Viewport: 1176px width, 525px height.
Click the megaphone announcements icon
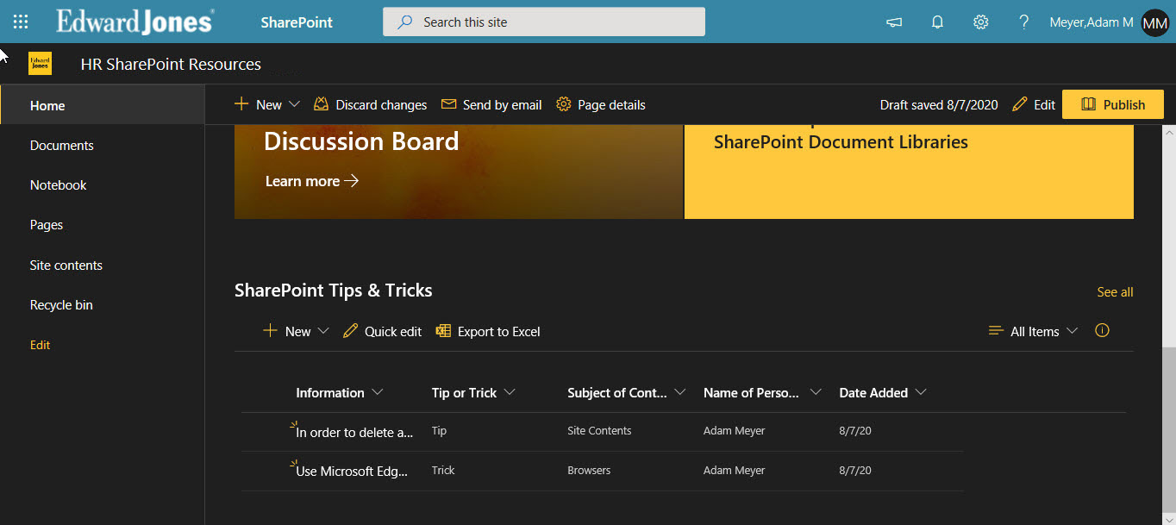pyautogui.click(x=894, y=22)
